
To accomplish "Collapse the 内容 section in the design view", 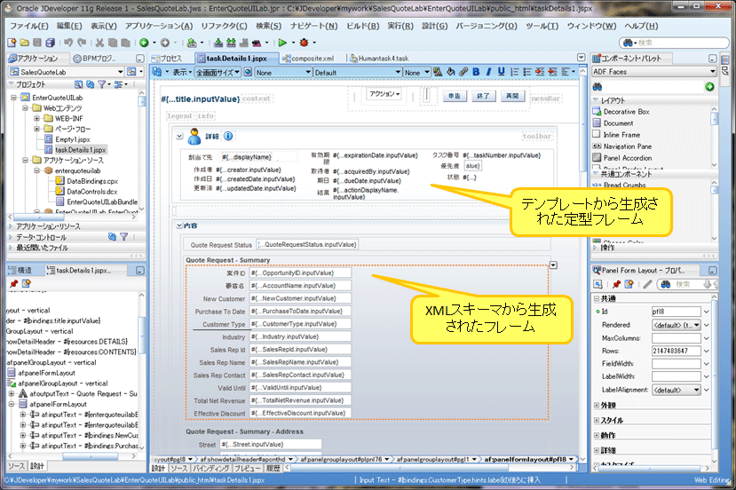I will point(178,225).
